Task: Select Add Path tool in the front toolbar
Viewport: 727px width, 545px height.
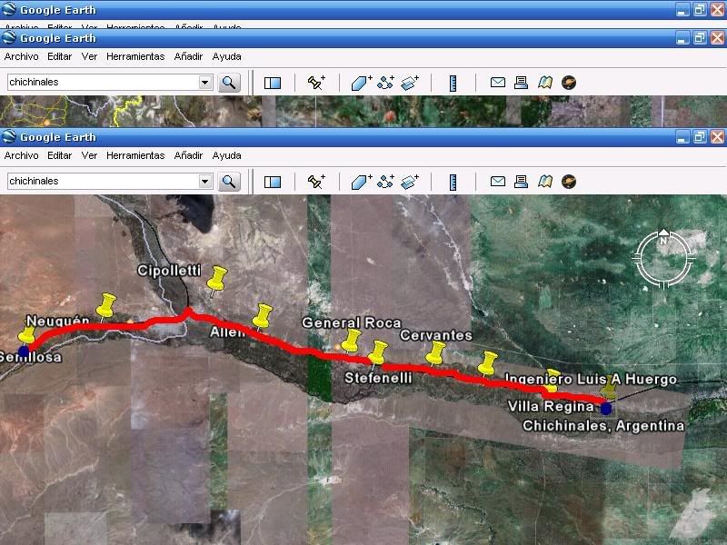Action: [x=385, y=181]
